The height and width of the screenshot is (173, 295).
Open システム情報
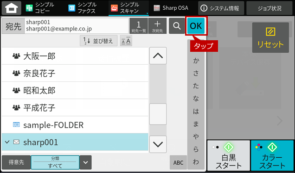tap(221, 8)
